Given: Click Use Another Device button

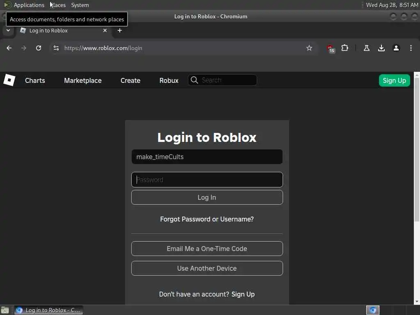Looking at the screenshot, I should 207,268.
